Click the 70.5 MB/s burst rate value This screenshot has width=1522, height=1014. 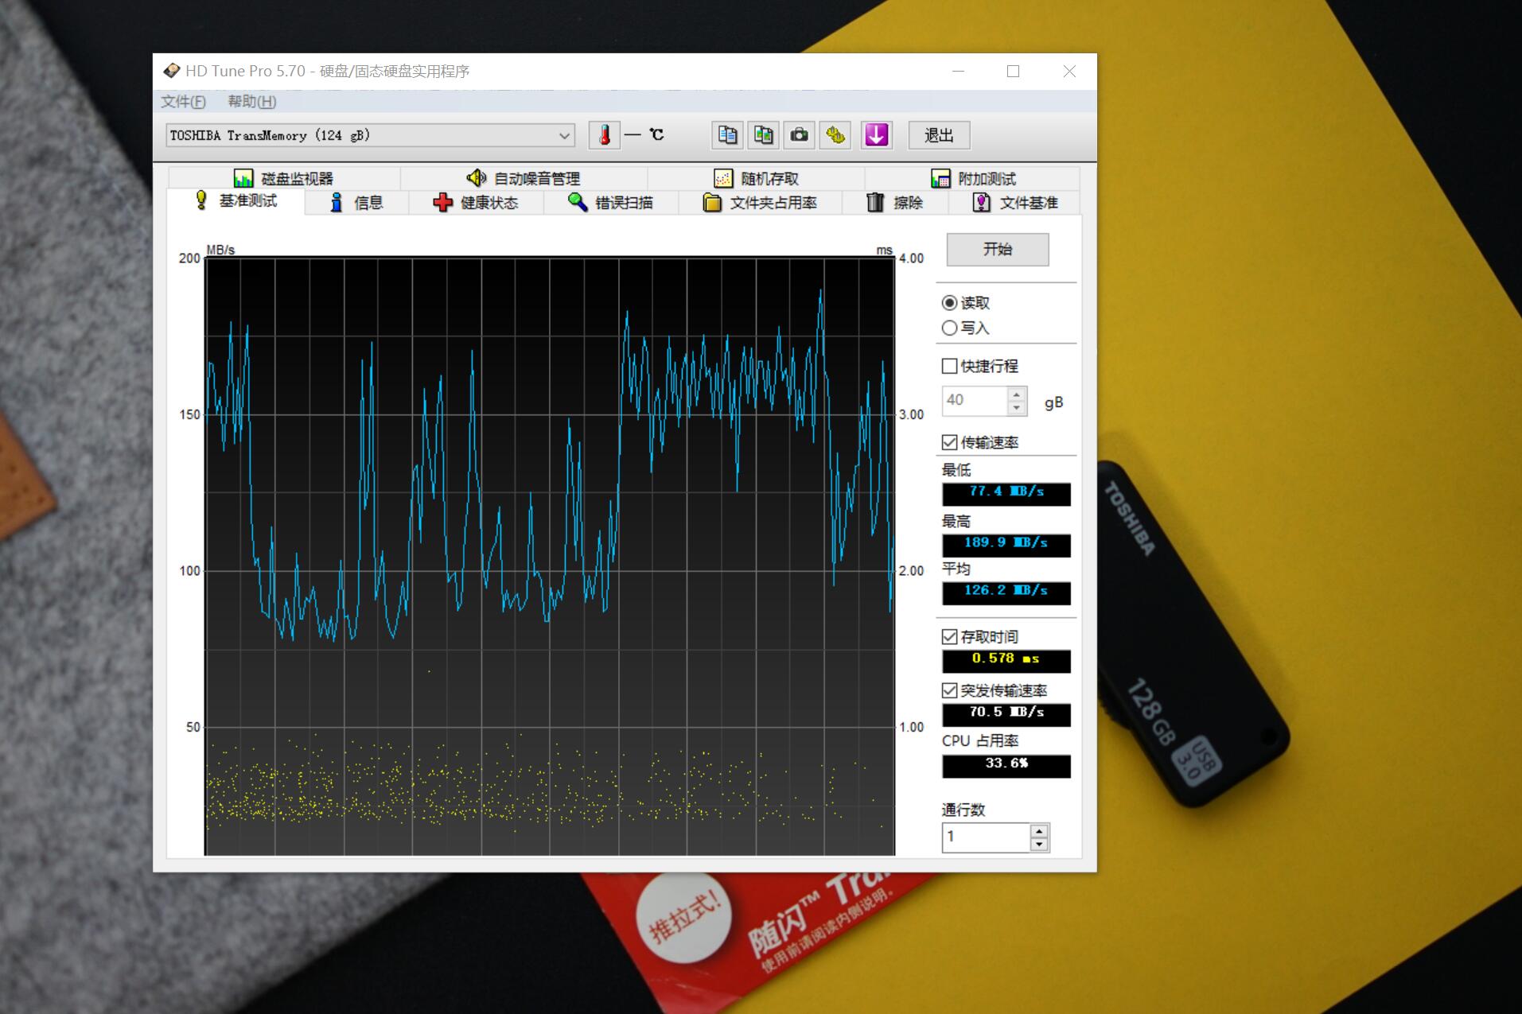(x=1006, y=714)
